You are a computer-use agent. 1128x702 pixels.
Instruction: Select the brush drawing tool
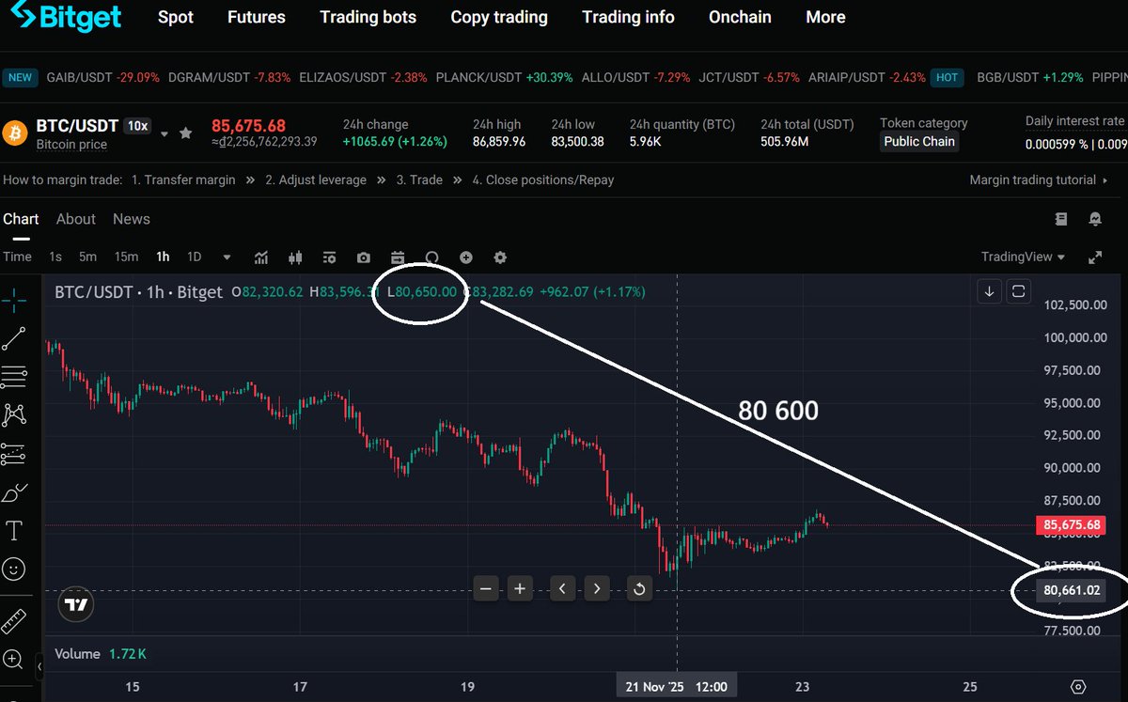coord(14,492)
